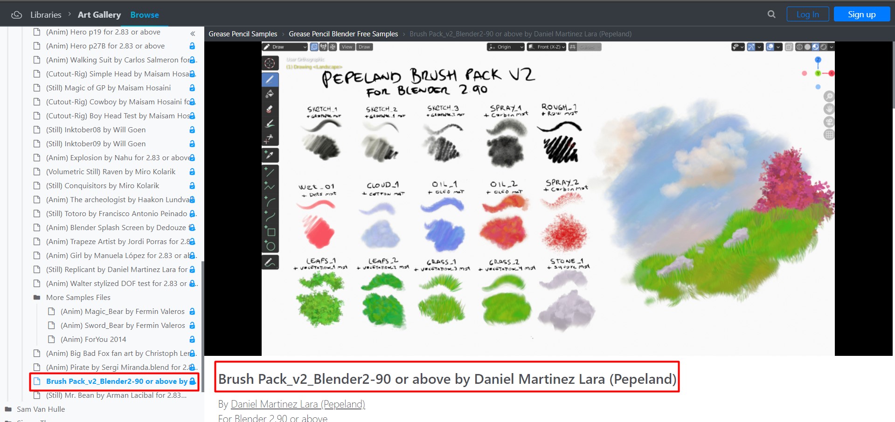Select the Cutter scissors tool
This screenshot has width=895, height=422.
[x=270, y=139]
